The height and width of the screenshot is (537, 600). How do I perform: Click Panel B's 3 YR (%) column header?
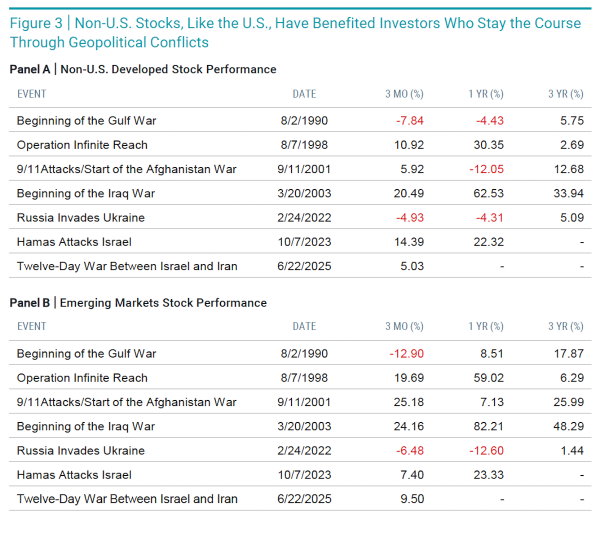(x=565, y=326)
